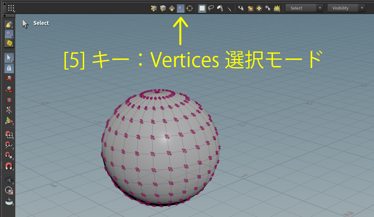This screenshot has height=217, width=374.
Task: Switch to Edges selection mode icon
Action: pos(172,9)
